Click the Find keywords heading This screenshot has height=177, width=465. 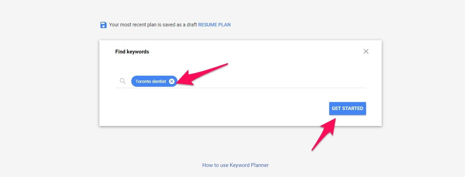tap(132, 52)
